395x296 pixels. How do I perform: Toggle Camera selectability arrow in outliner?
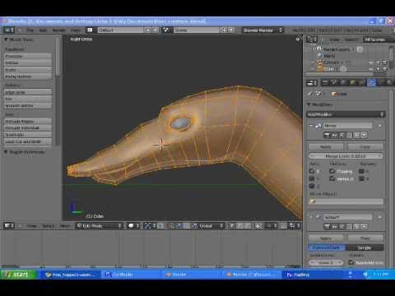point(378,62)
